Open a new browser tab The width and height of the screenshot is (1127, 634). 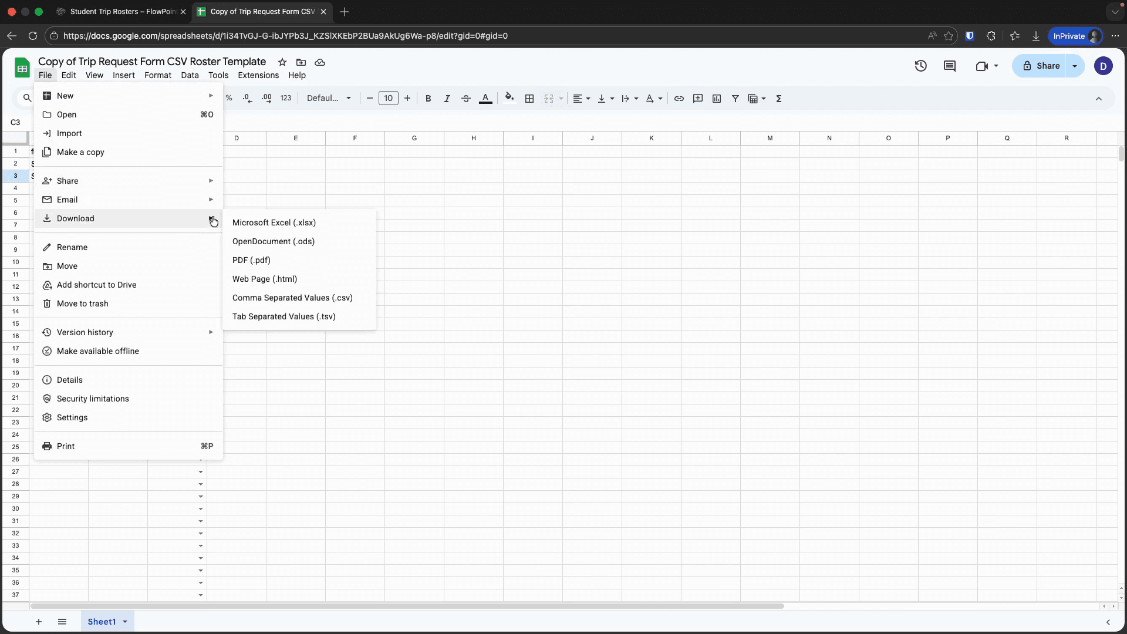click(345, 12)
